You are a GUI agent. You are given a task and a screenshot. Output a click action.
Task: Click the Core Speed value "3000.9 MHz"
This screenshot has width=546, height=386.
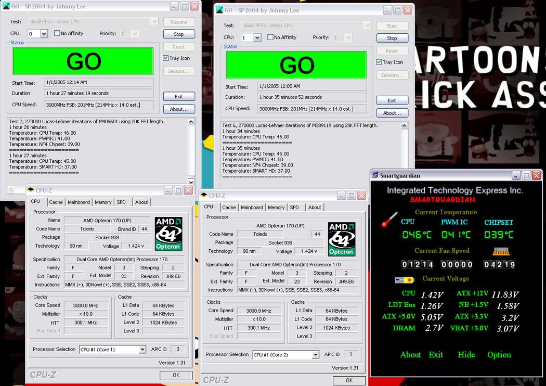coord(259,311)
